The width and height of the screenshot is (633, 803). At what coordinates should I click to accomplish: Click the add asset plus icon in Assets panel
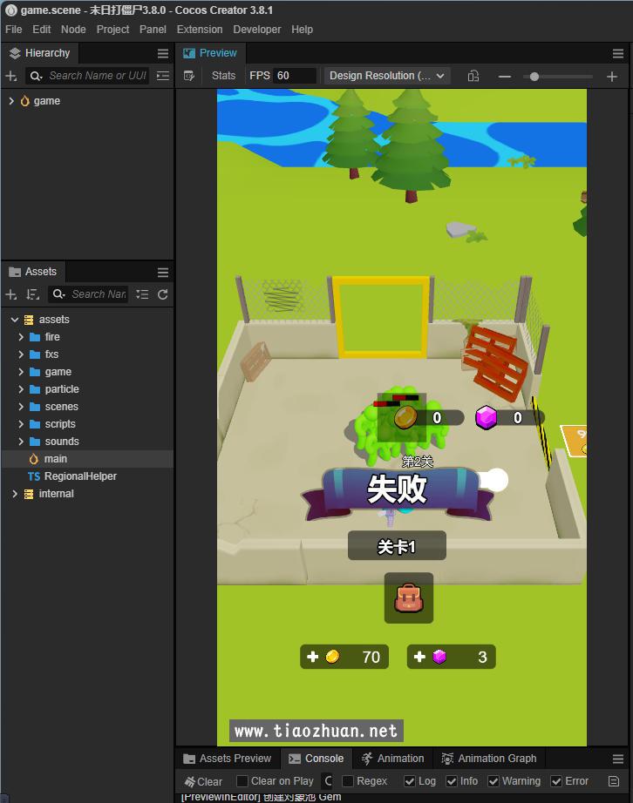tap(11, 294)
